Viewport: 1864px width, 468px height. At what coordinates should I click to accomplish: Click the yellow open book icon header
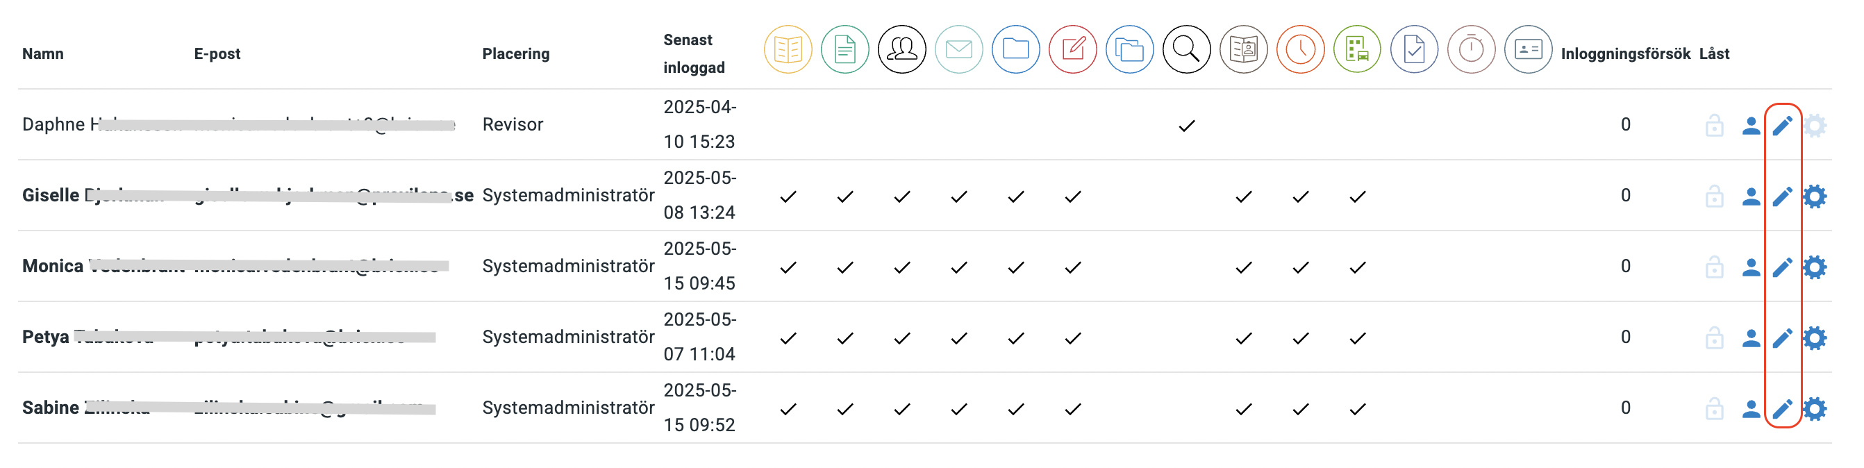(x=788, y=50)
